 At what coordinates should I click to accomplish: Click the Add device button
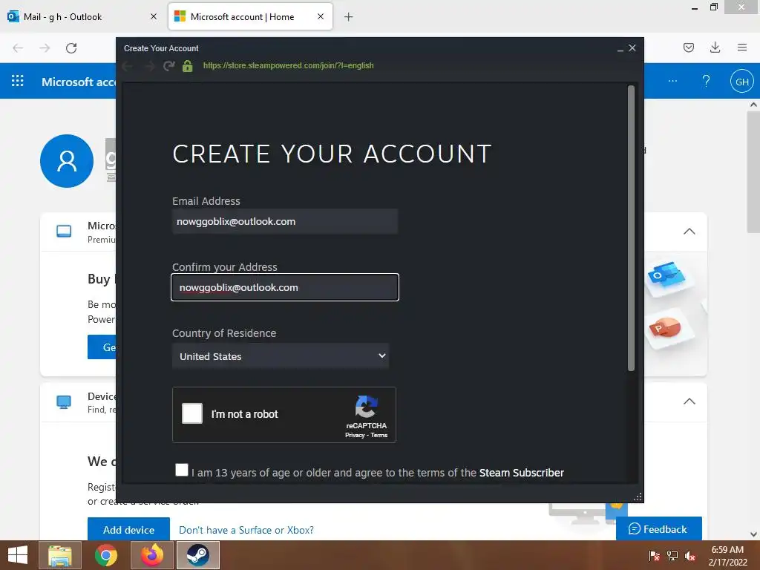coord(129,529)
